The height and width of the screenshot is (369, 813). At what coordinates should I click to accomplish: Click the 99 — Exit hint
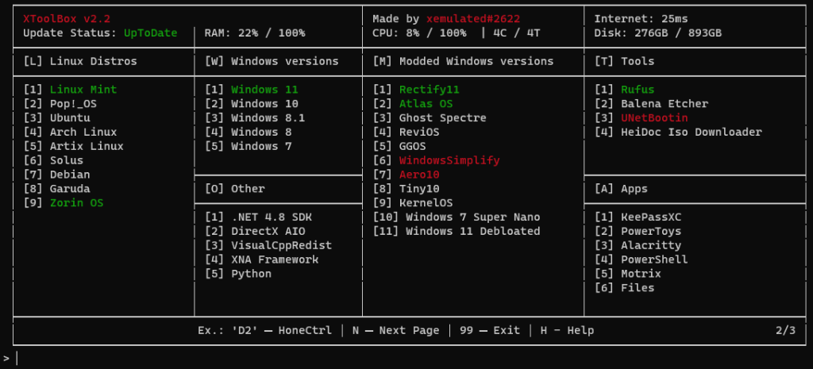click(x=489, y=330)
